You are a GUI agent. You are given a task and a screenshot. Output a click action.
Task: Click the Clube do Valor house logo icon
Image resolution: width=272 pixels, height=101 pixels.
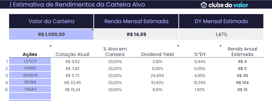(x=204, y=5)
